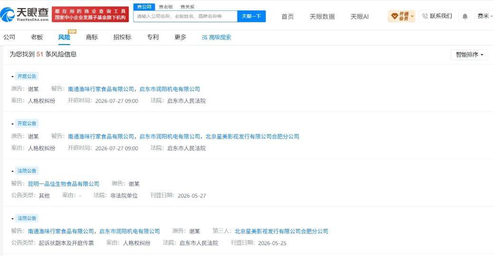Click the first 开庭公告 tag
The width and height of the screenshot is (494, 256).
tap(27, 76)
